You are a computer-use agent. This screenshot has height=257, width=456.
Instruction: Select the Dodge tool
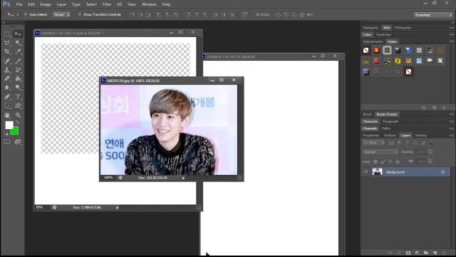click(x=18, y=87)
